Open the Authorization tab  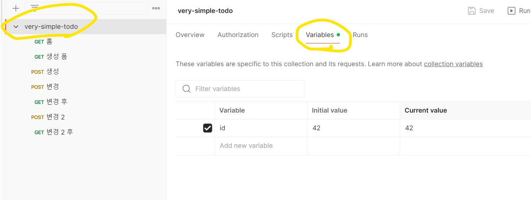pyautogui.click(x=238, y=35)
